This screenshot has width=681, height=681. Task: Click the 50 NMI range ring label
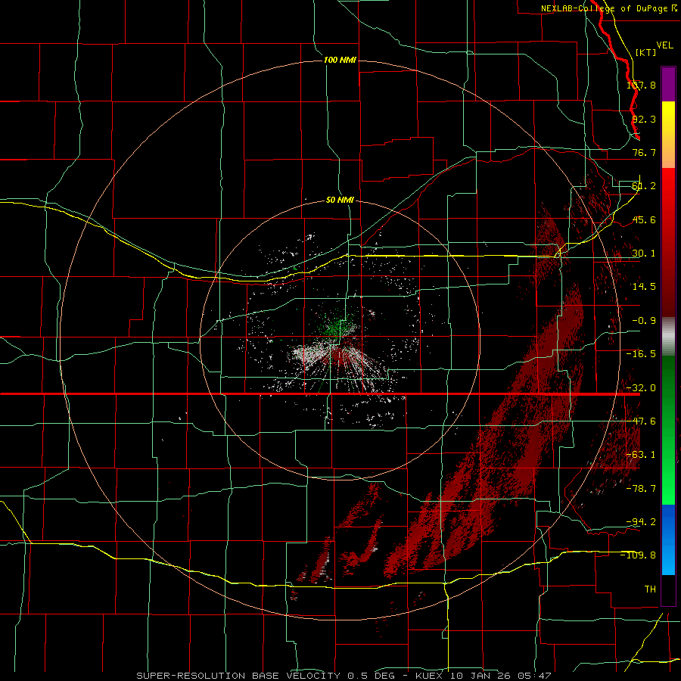click(340, 201)
